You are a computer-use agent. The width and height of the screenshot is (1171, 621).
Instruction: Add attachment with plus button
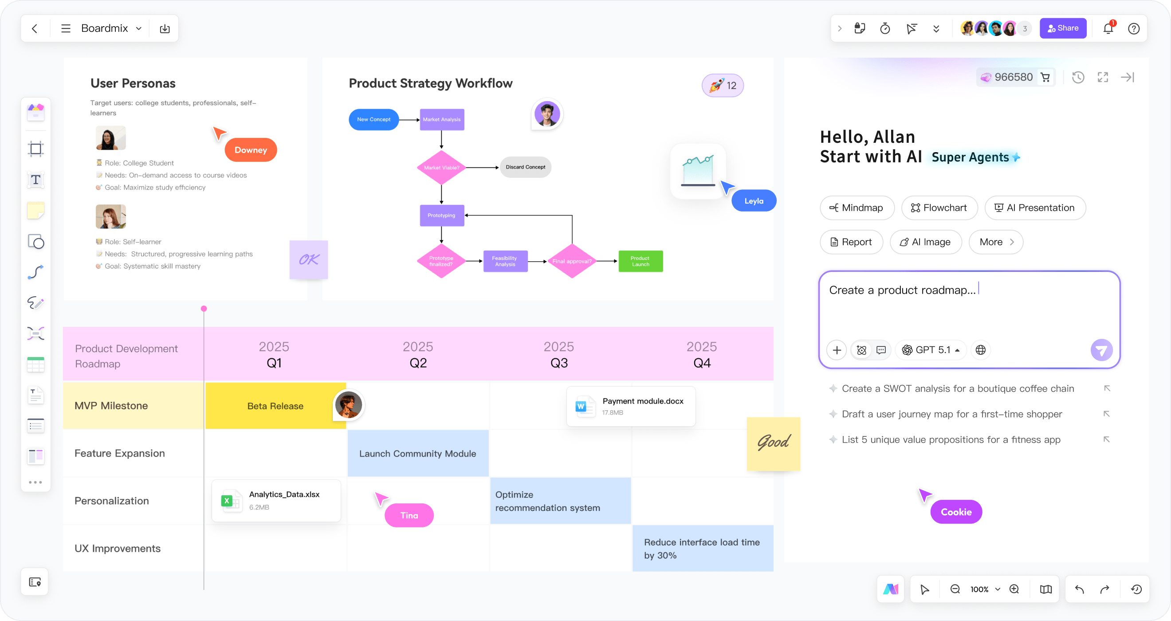[x=837, y=350]
